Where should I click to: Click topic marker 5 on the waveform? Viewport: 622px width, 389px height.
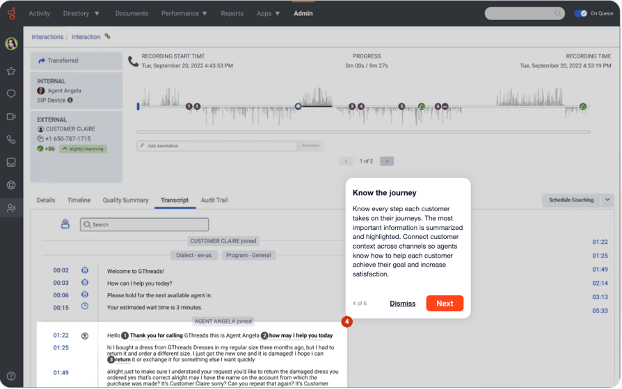[x=401, y=106]
